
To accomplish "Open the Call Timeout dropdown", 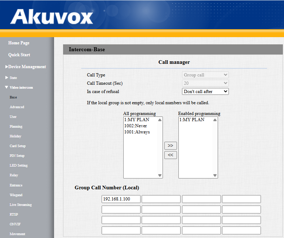I will click(205, 83).
